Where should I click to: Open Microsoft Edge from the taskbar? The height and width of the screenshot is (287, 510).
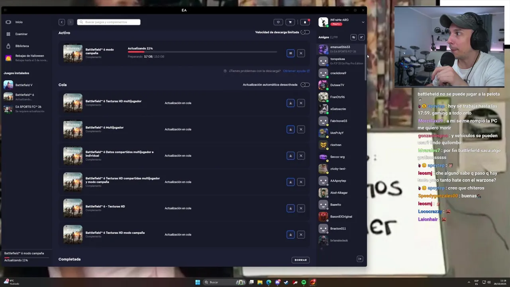click(x=269, y=282)
